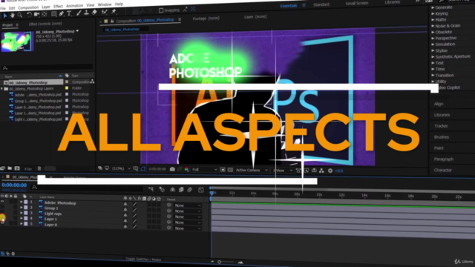This screenshot has height=267, width=475.
Task: Collapse the 00_Udemy_Photoshop Layers folder
Action: tap(2, 89)
